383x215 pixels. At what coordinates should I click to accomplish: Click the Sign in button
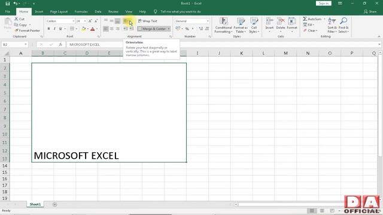point(324,4)
